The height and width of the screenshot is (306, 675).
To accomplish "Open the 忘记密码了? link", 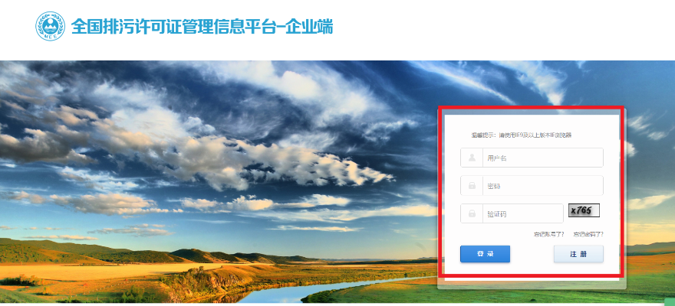I will (x=588, y=234).
